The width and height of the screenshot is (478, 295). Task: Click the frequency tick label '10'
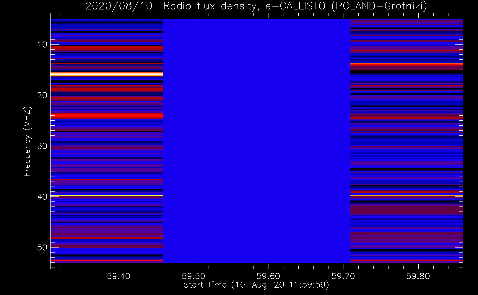43,45
